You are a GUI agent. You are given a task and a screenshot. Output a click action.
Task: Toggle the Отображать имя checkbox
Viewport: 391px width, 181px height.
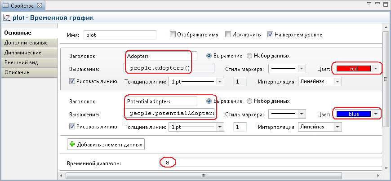pyautogui.click(x=173, y=35)
